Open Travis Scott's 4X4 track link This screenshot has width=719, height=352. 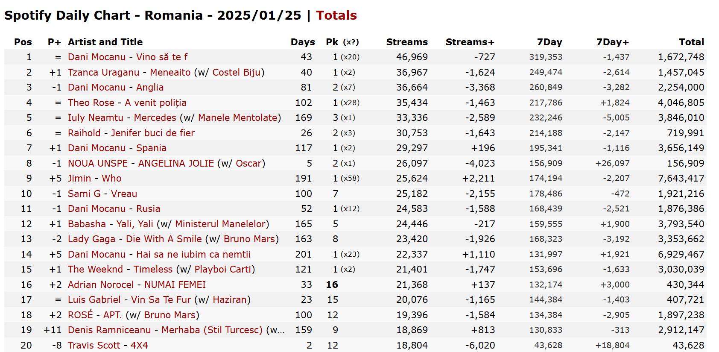[x=139, y=345]
